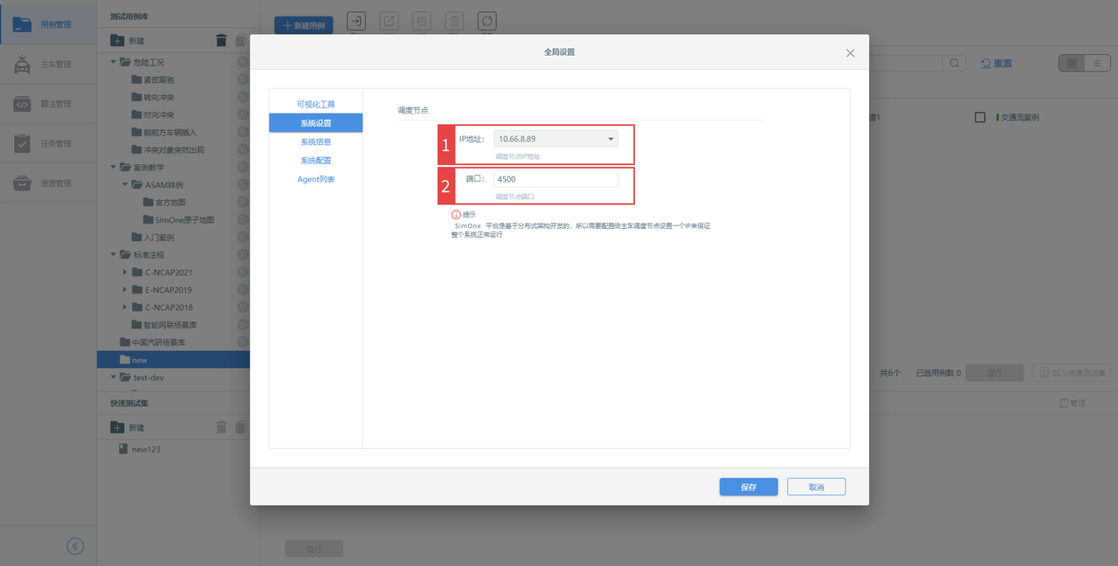Image resolution: width=1118 pixels, height=566 pixels.
Task: Open the Agent列表 settings tab
Action: point(315,179)
